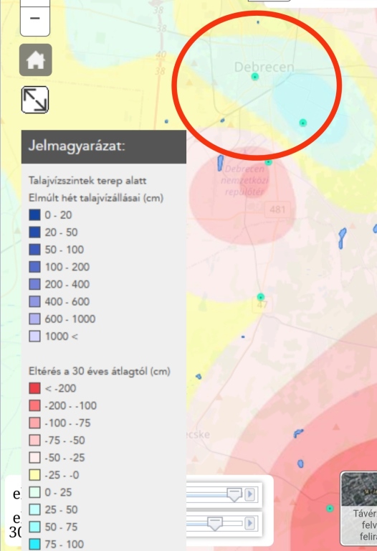The height and width of the screenshot is (551, 377).
Task: Click the green well marker inside cyan zone
Action: coord(303,123)
